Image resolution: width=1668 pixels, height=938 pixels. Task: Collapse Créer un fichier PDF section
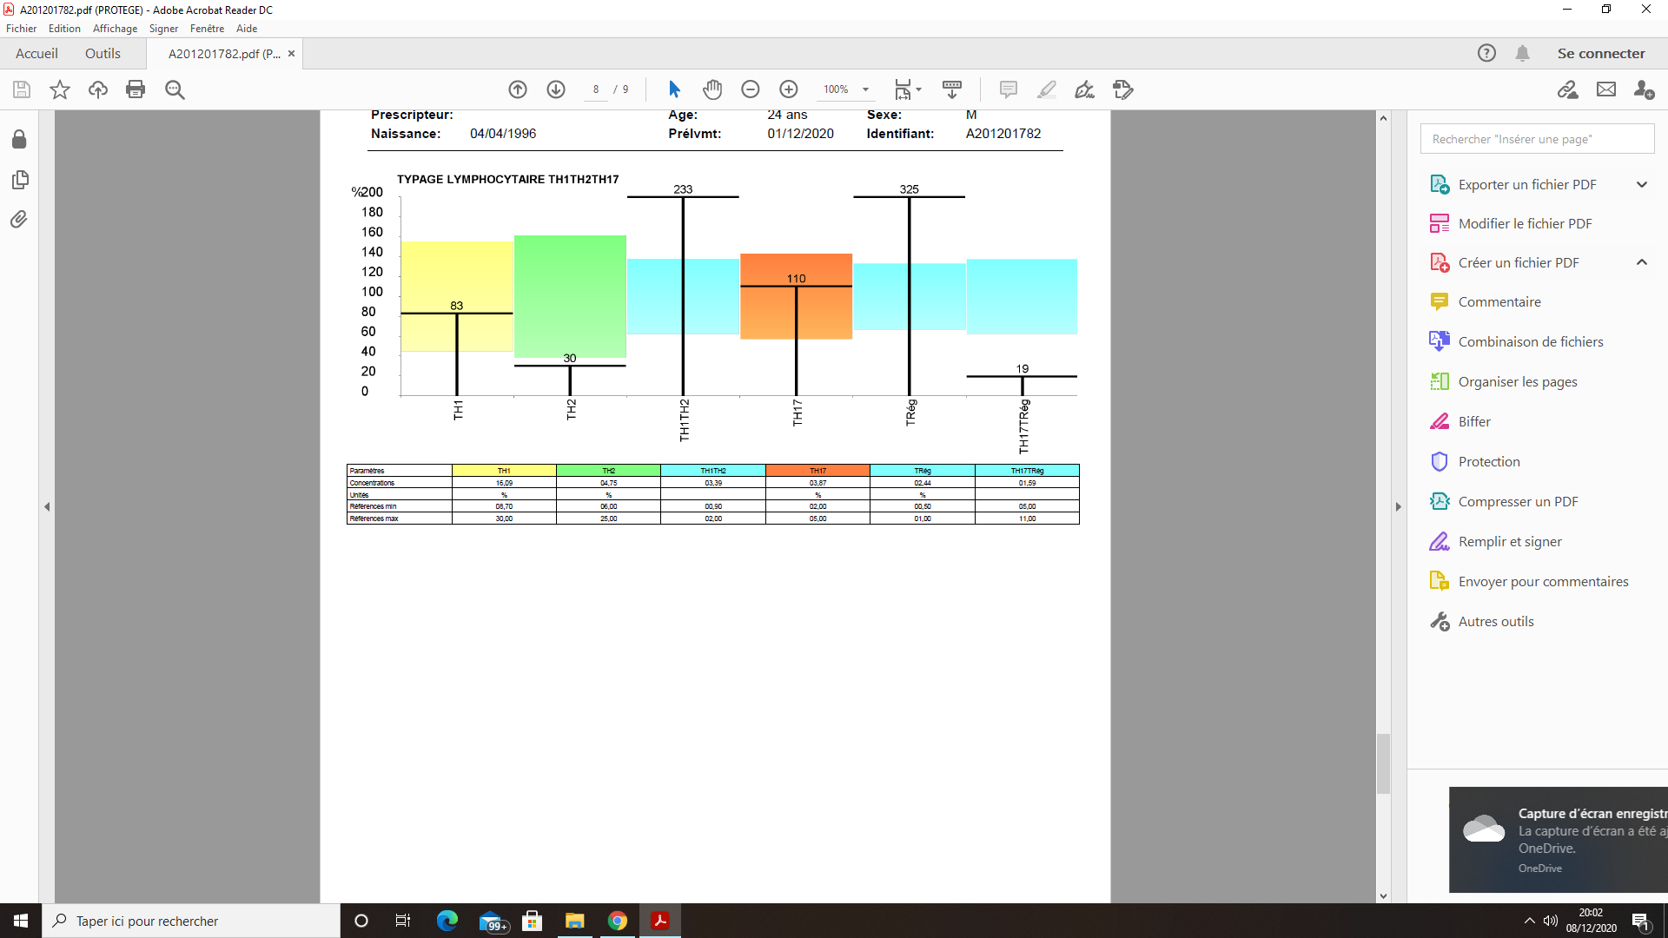tap(1641, 262)
